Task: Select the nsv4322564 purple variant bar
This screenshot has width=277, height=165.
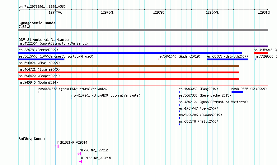Action: (143, 46)
